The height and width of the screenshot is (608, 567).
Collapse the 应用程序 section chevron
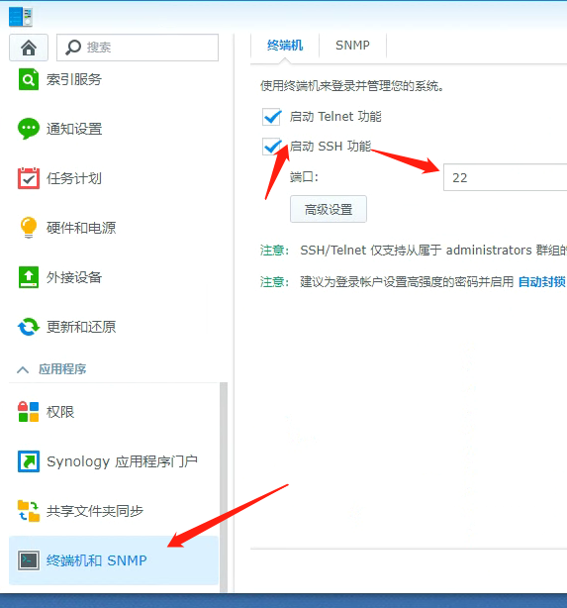coord(23,369)
